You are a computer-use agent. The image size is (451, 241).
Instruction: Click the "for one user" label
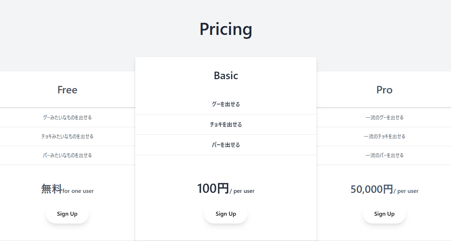(78, 191)
